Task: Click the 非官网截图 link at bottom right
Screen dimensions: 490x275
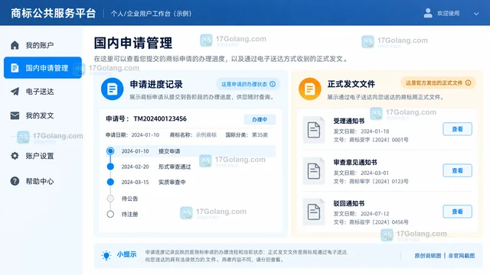Action: pyautogui.click(x=461, y=256)
